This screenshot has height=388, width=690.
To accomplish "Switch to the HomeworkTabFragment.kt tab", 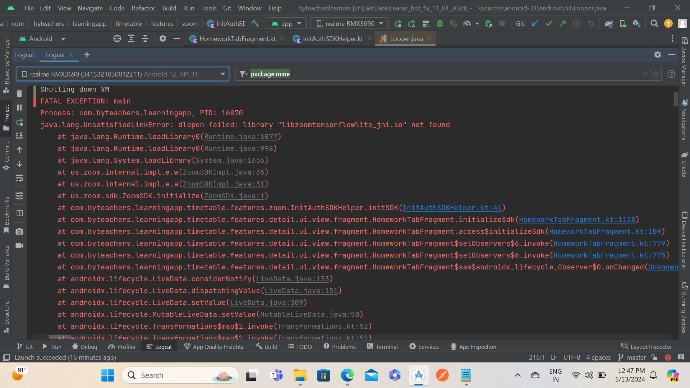I will 237,39.
